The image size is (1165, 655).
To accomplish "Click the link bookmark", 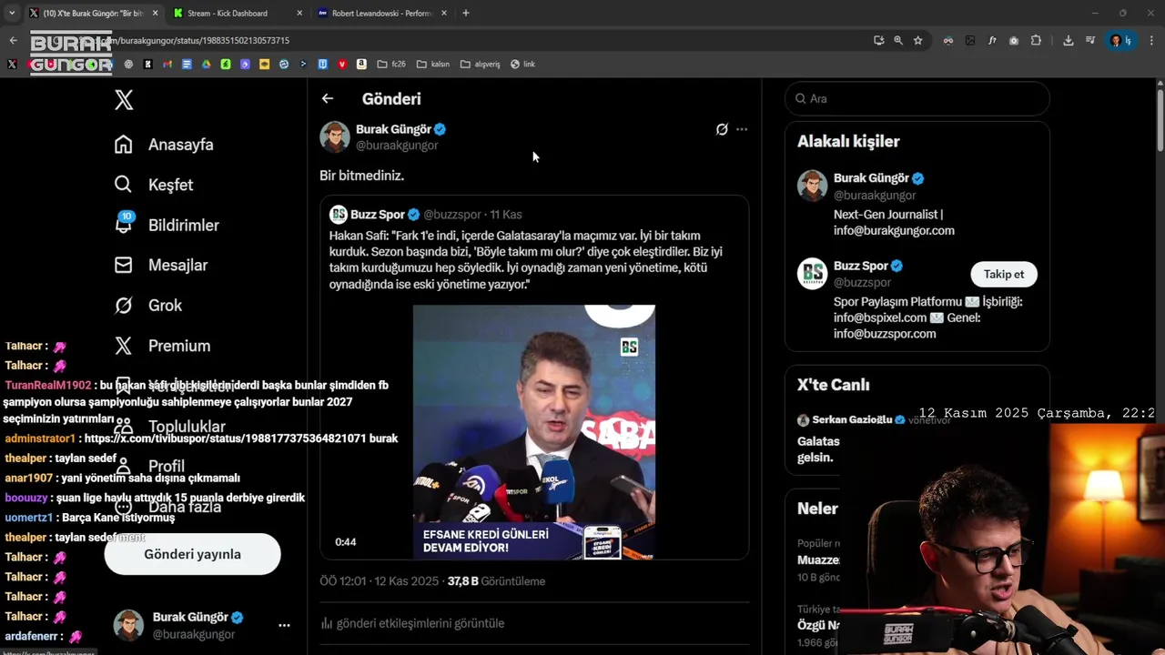I will coord(522,64).
